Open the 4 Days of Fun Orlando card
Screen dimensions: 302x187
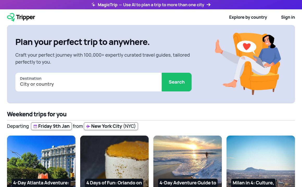coord(114,161)
